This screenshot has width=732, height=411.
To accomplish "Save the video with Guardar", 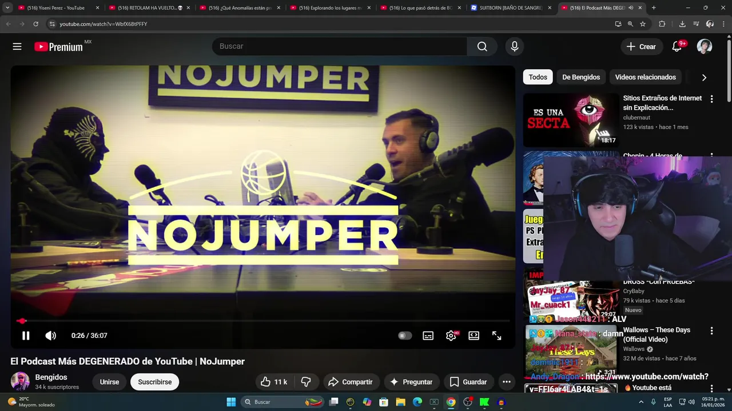I will [468, 382].
